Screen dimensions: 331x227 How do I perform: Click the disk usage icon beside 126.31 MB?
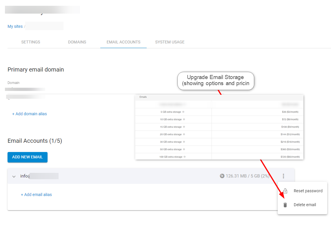click(222, 176)
